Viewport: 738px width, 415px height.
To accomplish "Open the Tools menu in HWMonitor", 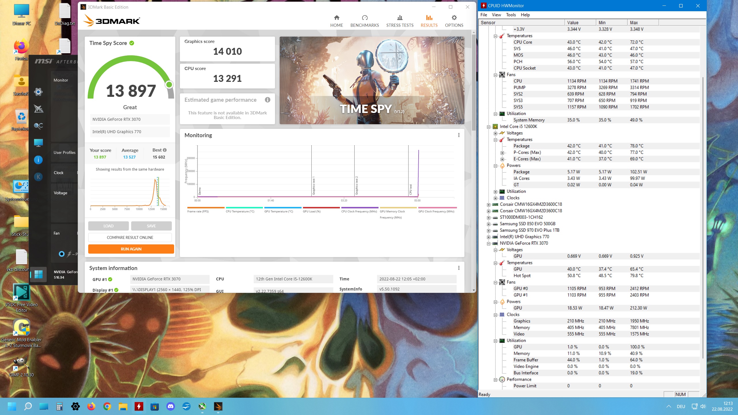I will pyautogui.click(x=511, y=15).
